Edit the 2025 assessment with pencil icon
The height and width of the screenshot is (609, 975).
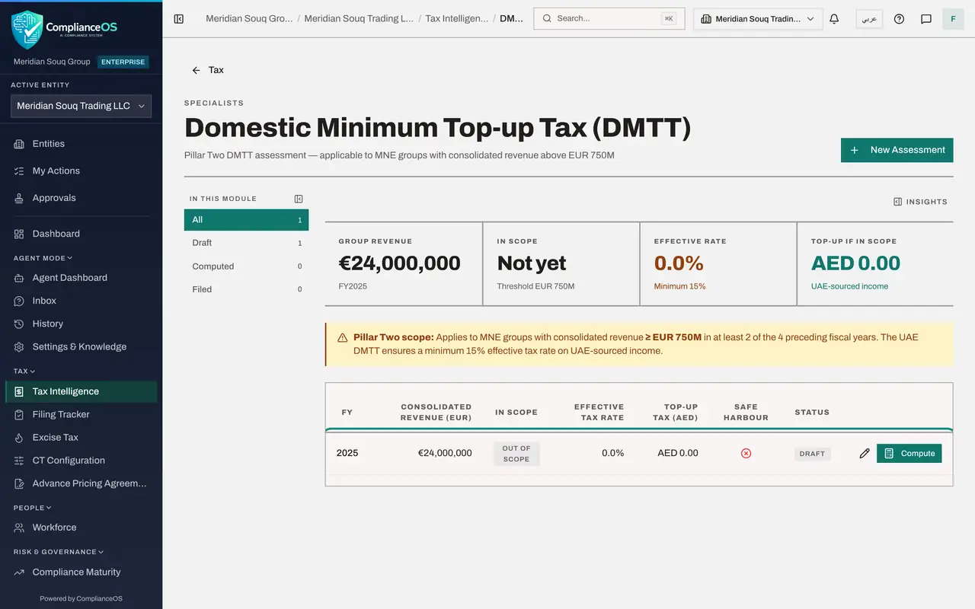tap(864, 453)
